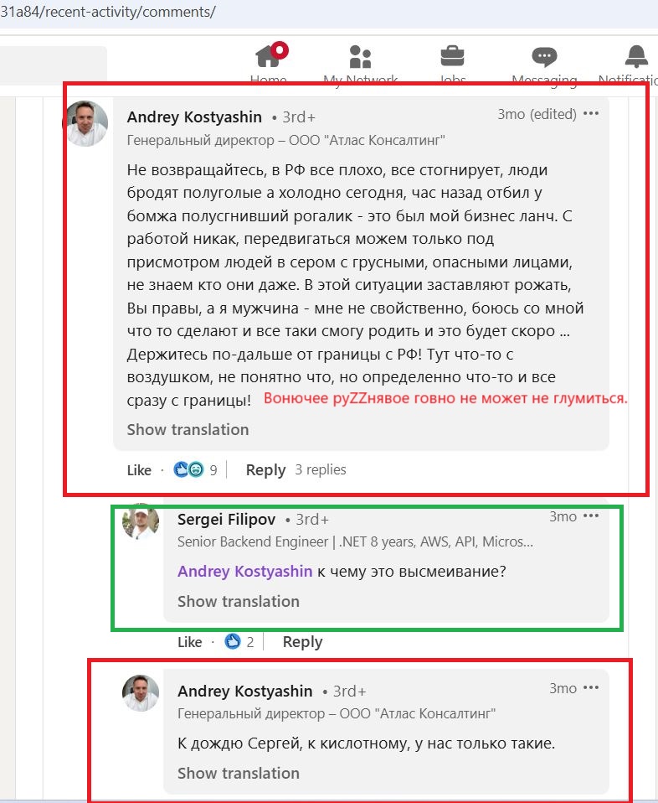Open Sergei Filipov's avatar photo
Image resolution: width=658 pixels, height=803 pixels.
140,521
